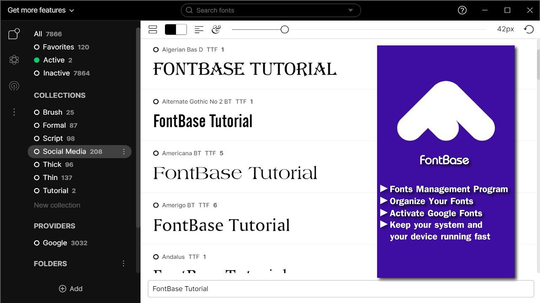The width and height of the screenshot is (540, 303).
Task: Click the PROVIDERS section header
Action: pos(54,226)
